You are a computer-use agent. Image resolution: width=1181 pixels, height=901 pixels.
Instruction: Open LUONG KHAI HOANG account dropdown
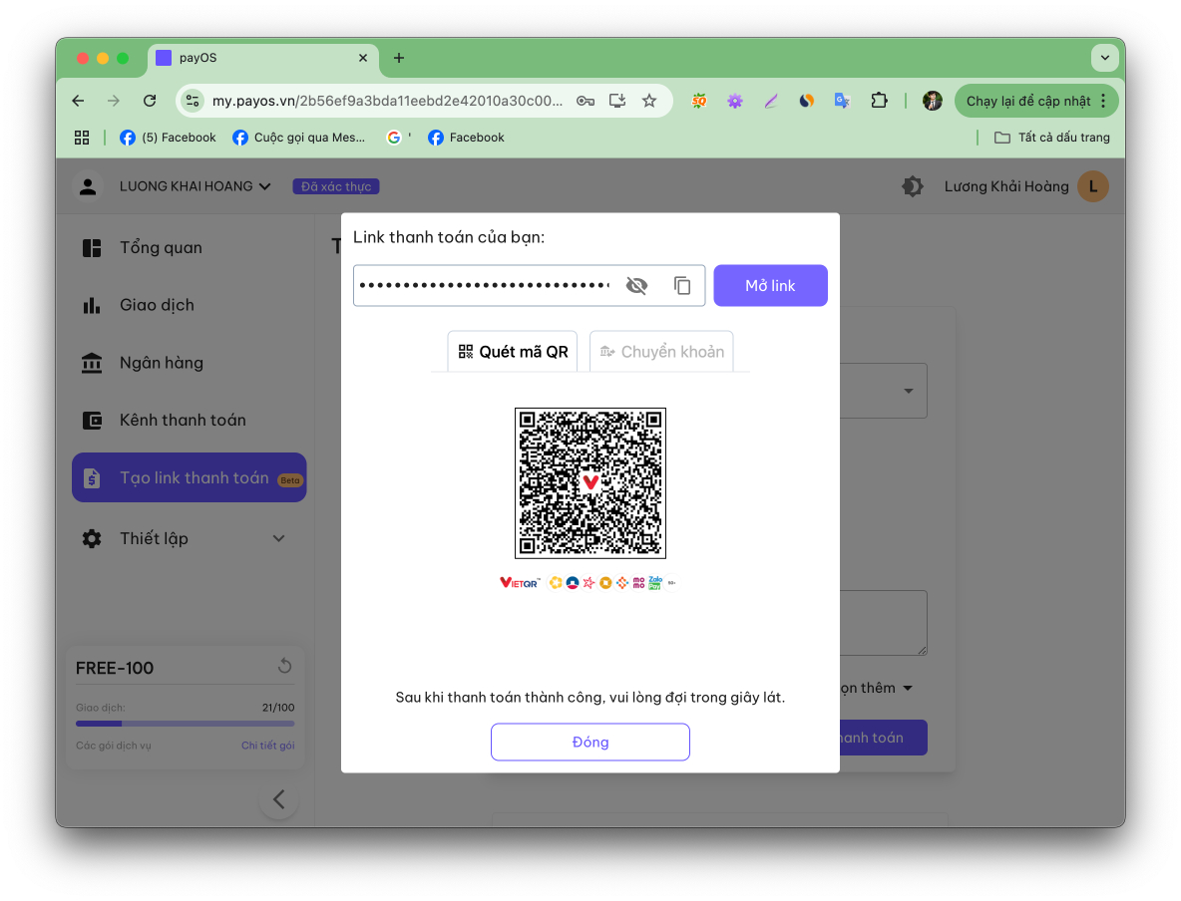(196, 186)
